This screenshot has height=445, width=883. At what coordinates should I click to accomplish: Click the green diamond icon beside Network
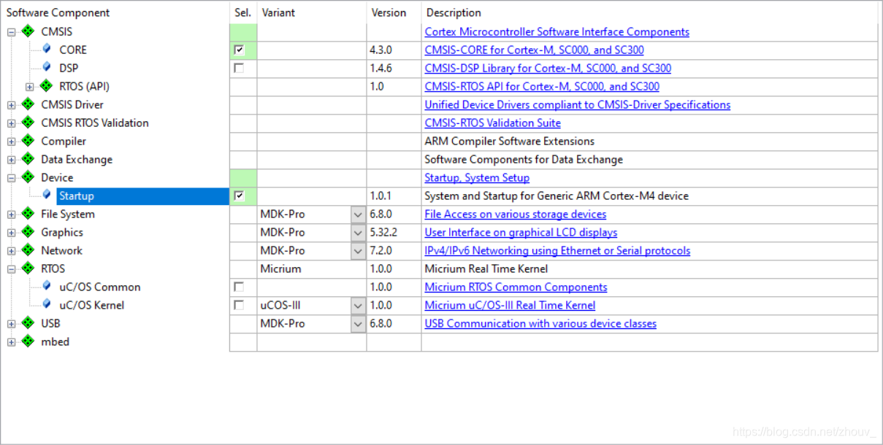pyautogui.click(x=28, y=250)
